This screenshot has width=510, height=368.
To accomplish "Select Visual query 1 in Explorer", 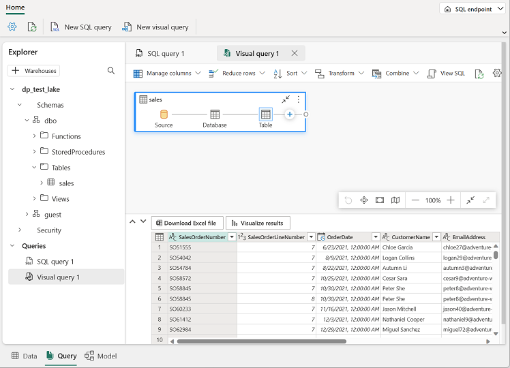I will pyautogui.click(x=66, y=277).
